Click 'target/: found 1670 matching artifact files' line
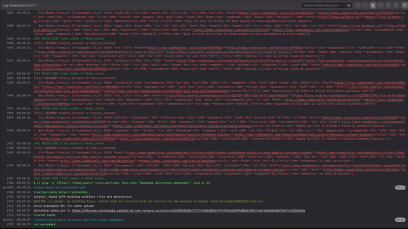Viewport: 408px width, 229px height. pyautogui.click(x=82, y=197)
